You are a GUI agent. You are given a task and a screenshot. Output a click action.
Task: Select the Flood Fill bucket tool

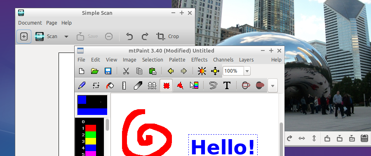click(x=110, y=85)
